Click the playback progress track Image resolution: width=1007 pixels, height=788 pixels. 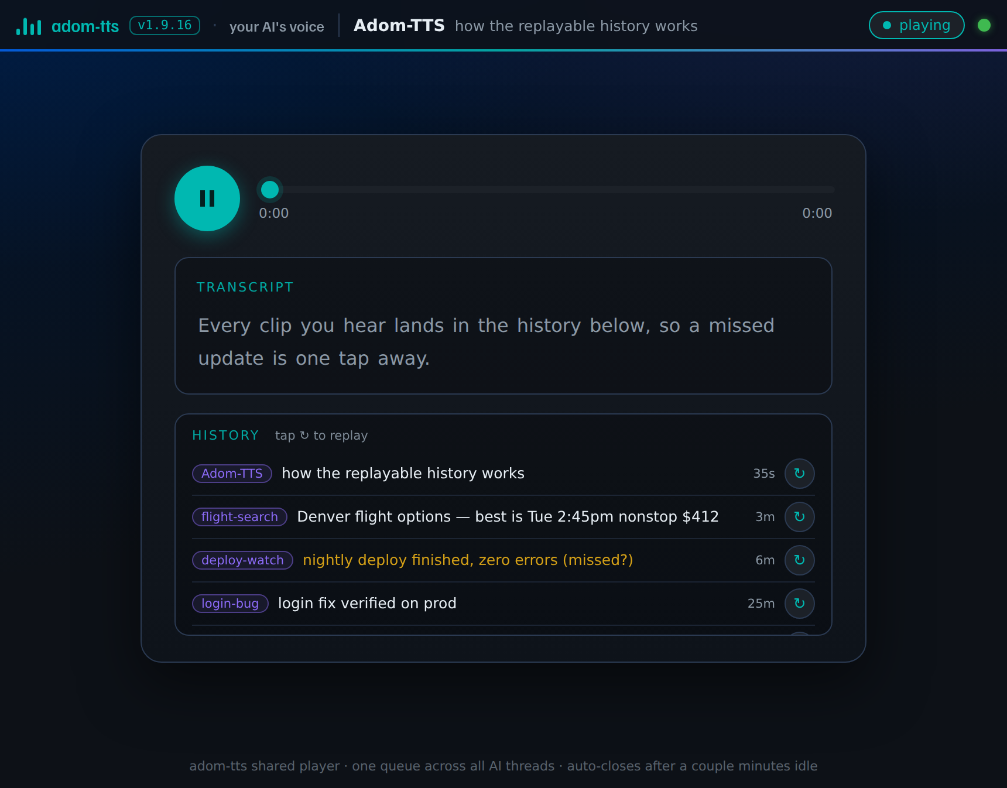coord(547,190)
